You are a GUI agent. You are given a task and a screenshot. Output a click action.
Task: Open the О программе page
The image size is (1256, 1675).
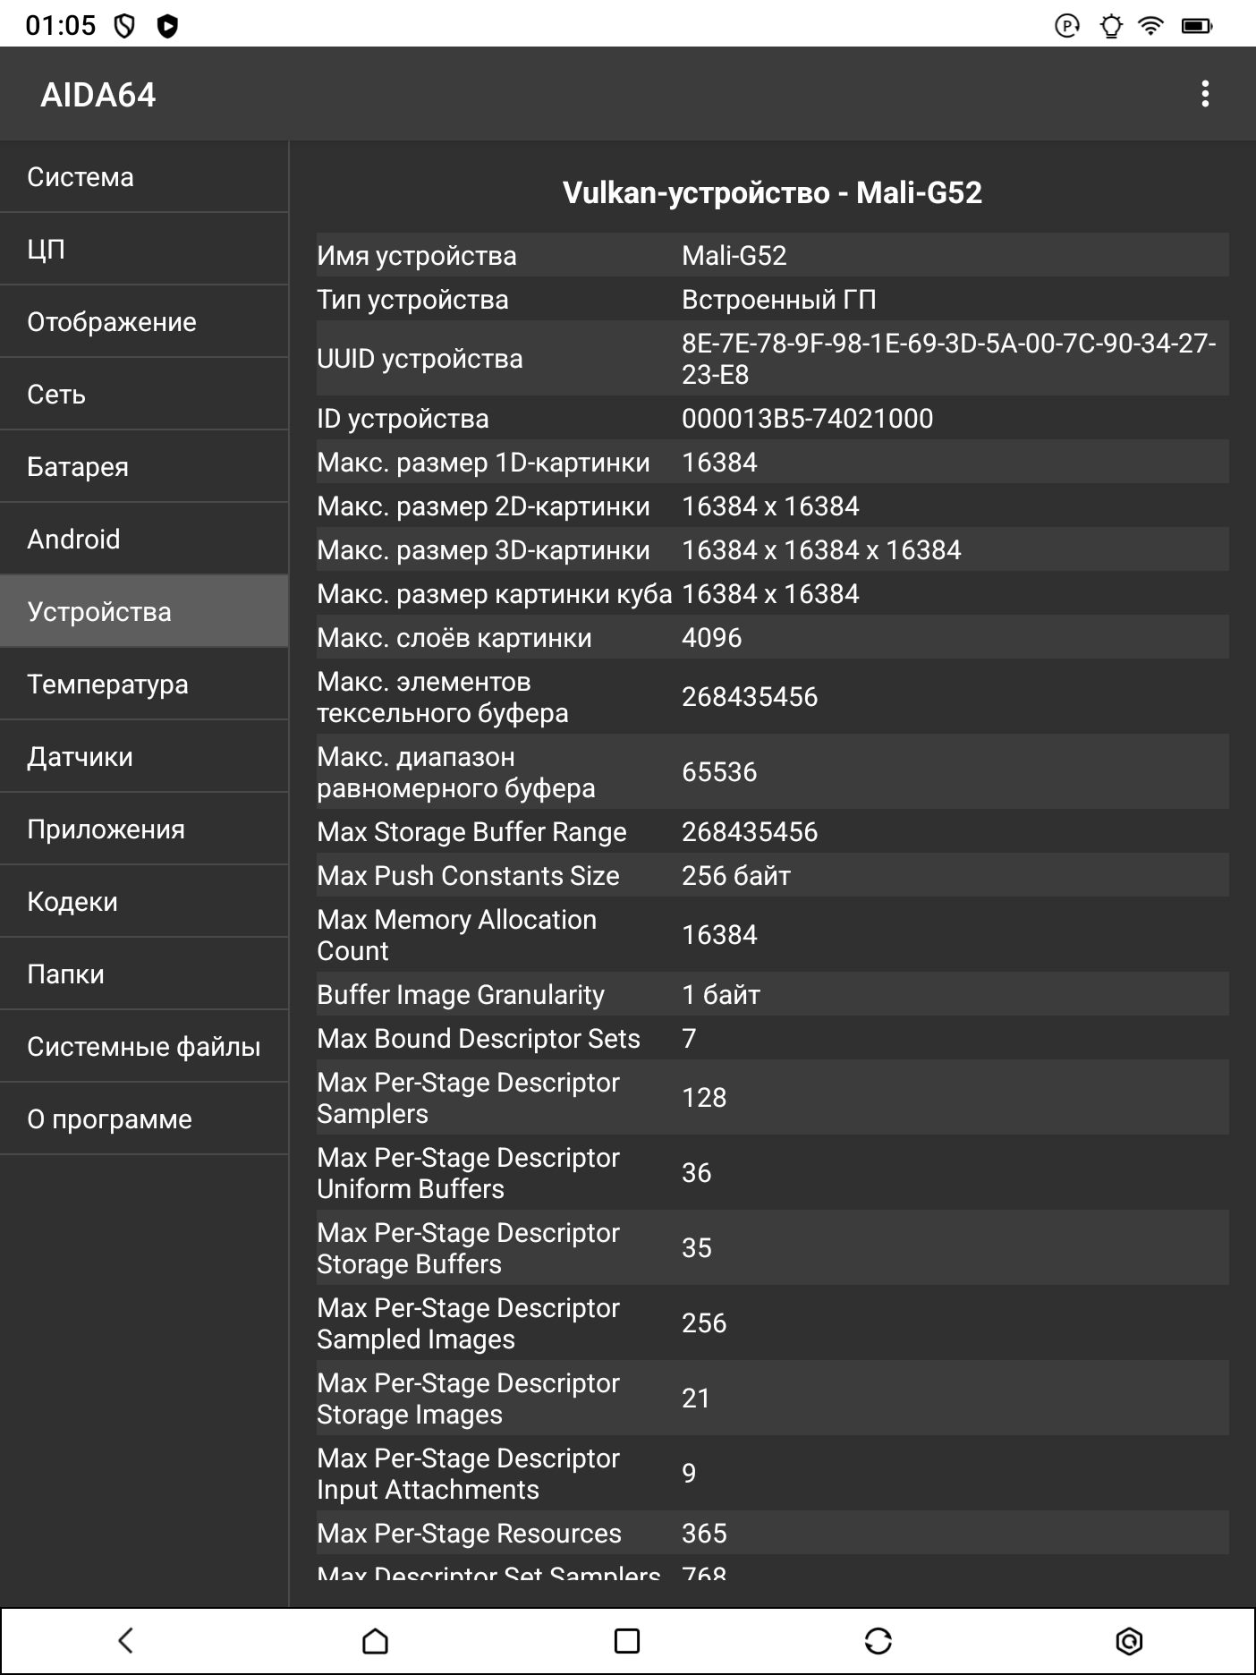[144, 1119]
